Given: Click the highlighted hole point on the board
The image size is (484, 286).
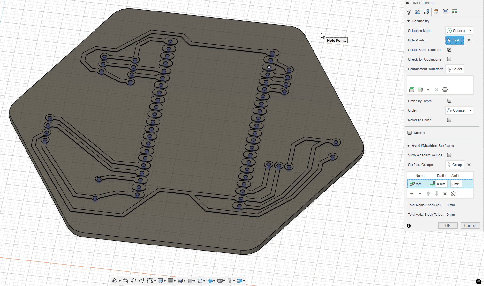Looking at the screenshot, I should 269,67.
